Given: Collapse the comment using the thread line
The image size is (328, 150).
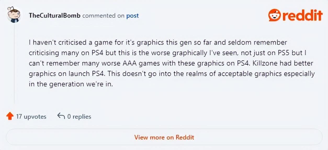Looking at the screenshot, I should point(14,65).
